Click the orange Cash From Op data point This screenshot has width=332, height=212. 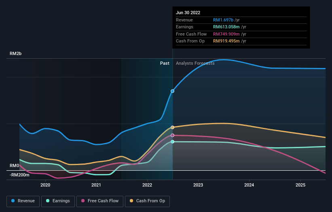172,127
